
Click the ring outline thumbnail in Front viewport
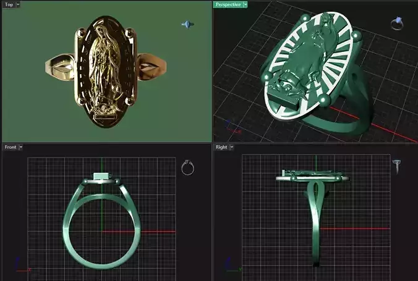(x=188, y=167)
